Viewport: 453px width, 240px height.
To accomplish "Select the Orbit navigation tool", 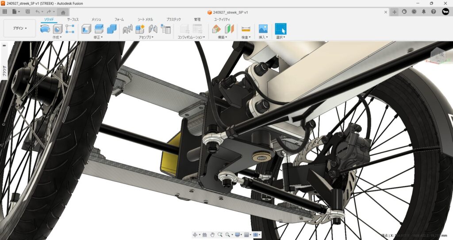I will click(196, 235).
